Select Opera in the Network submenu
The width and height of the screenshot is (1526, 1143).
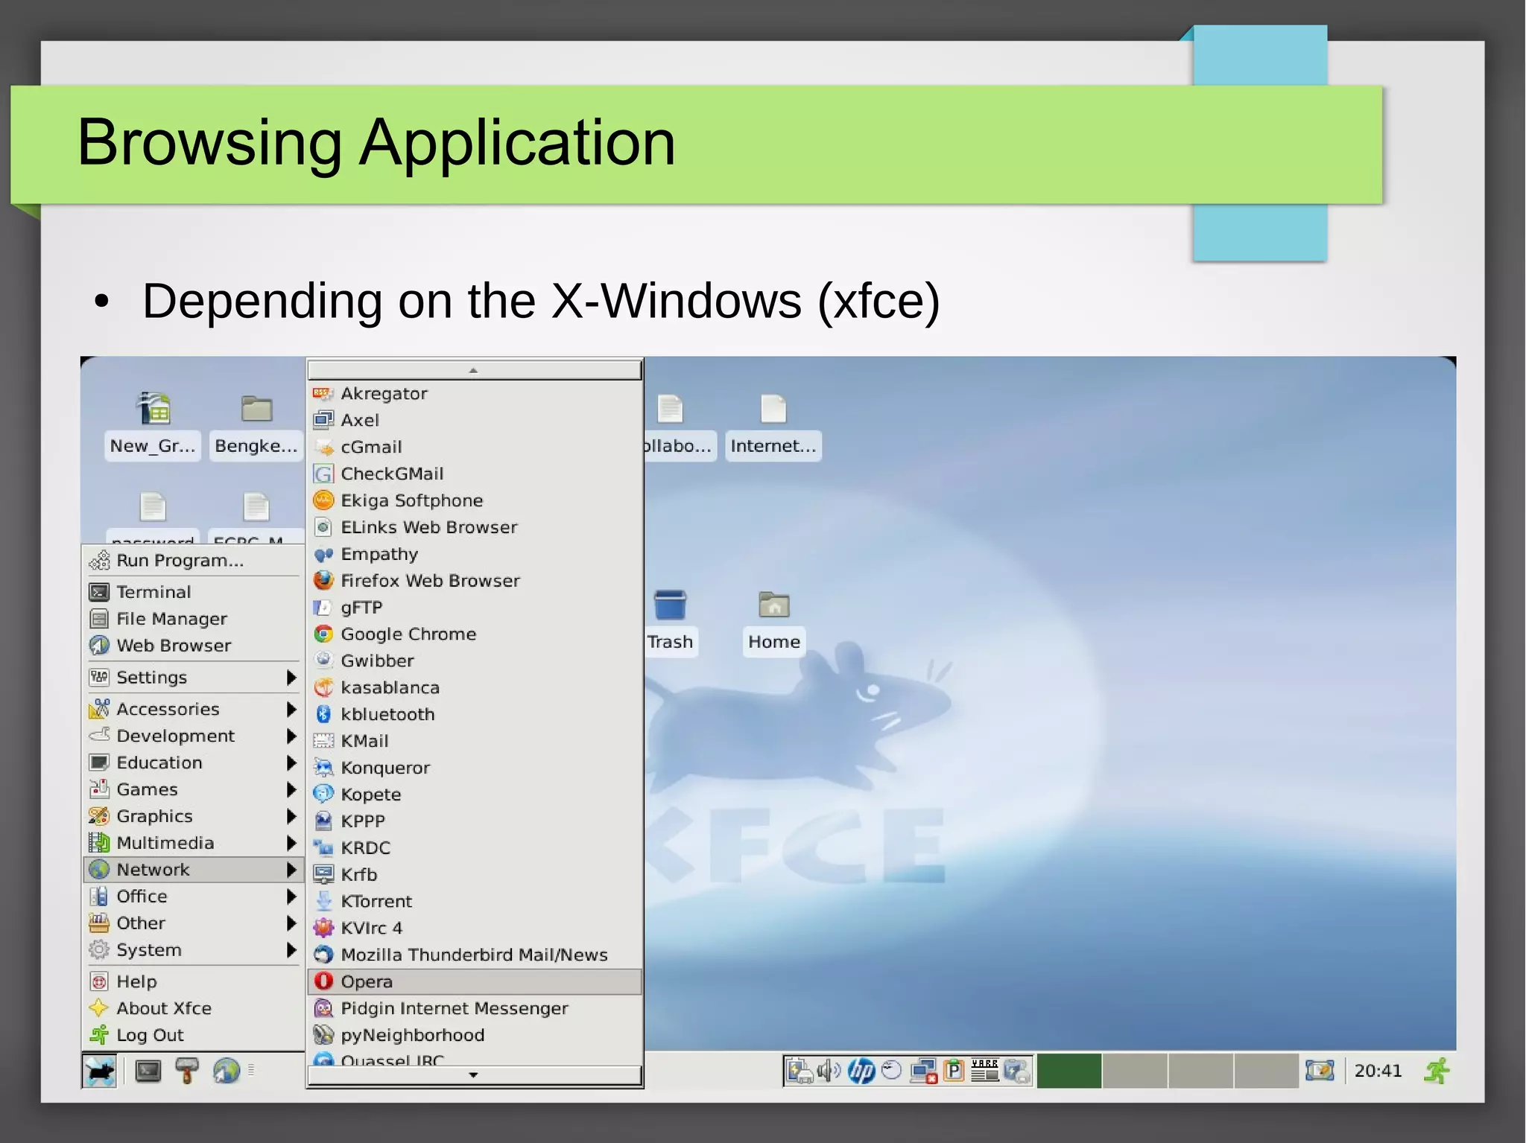pyautogui.click(x=475, y=982)
